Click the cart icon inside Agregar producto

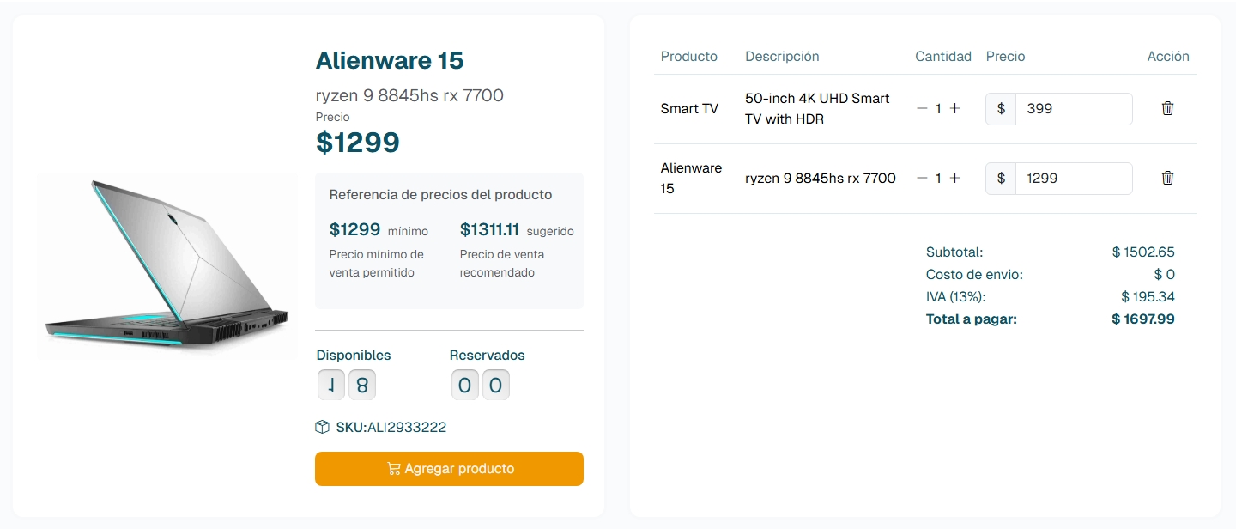[x=394, y=468]
